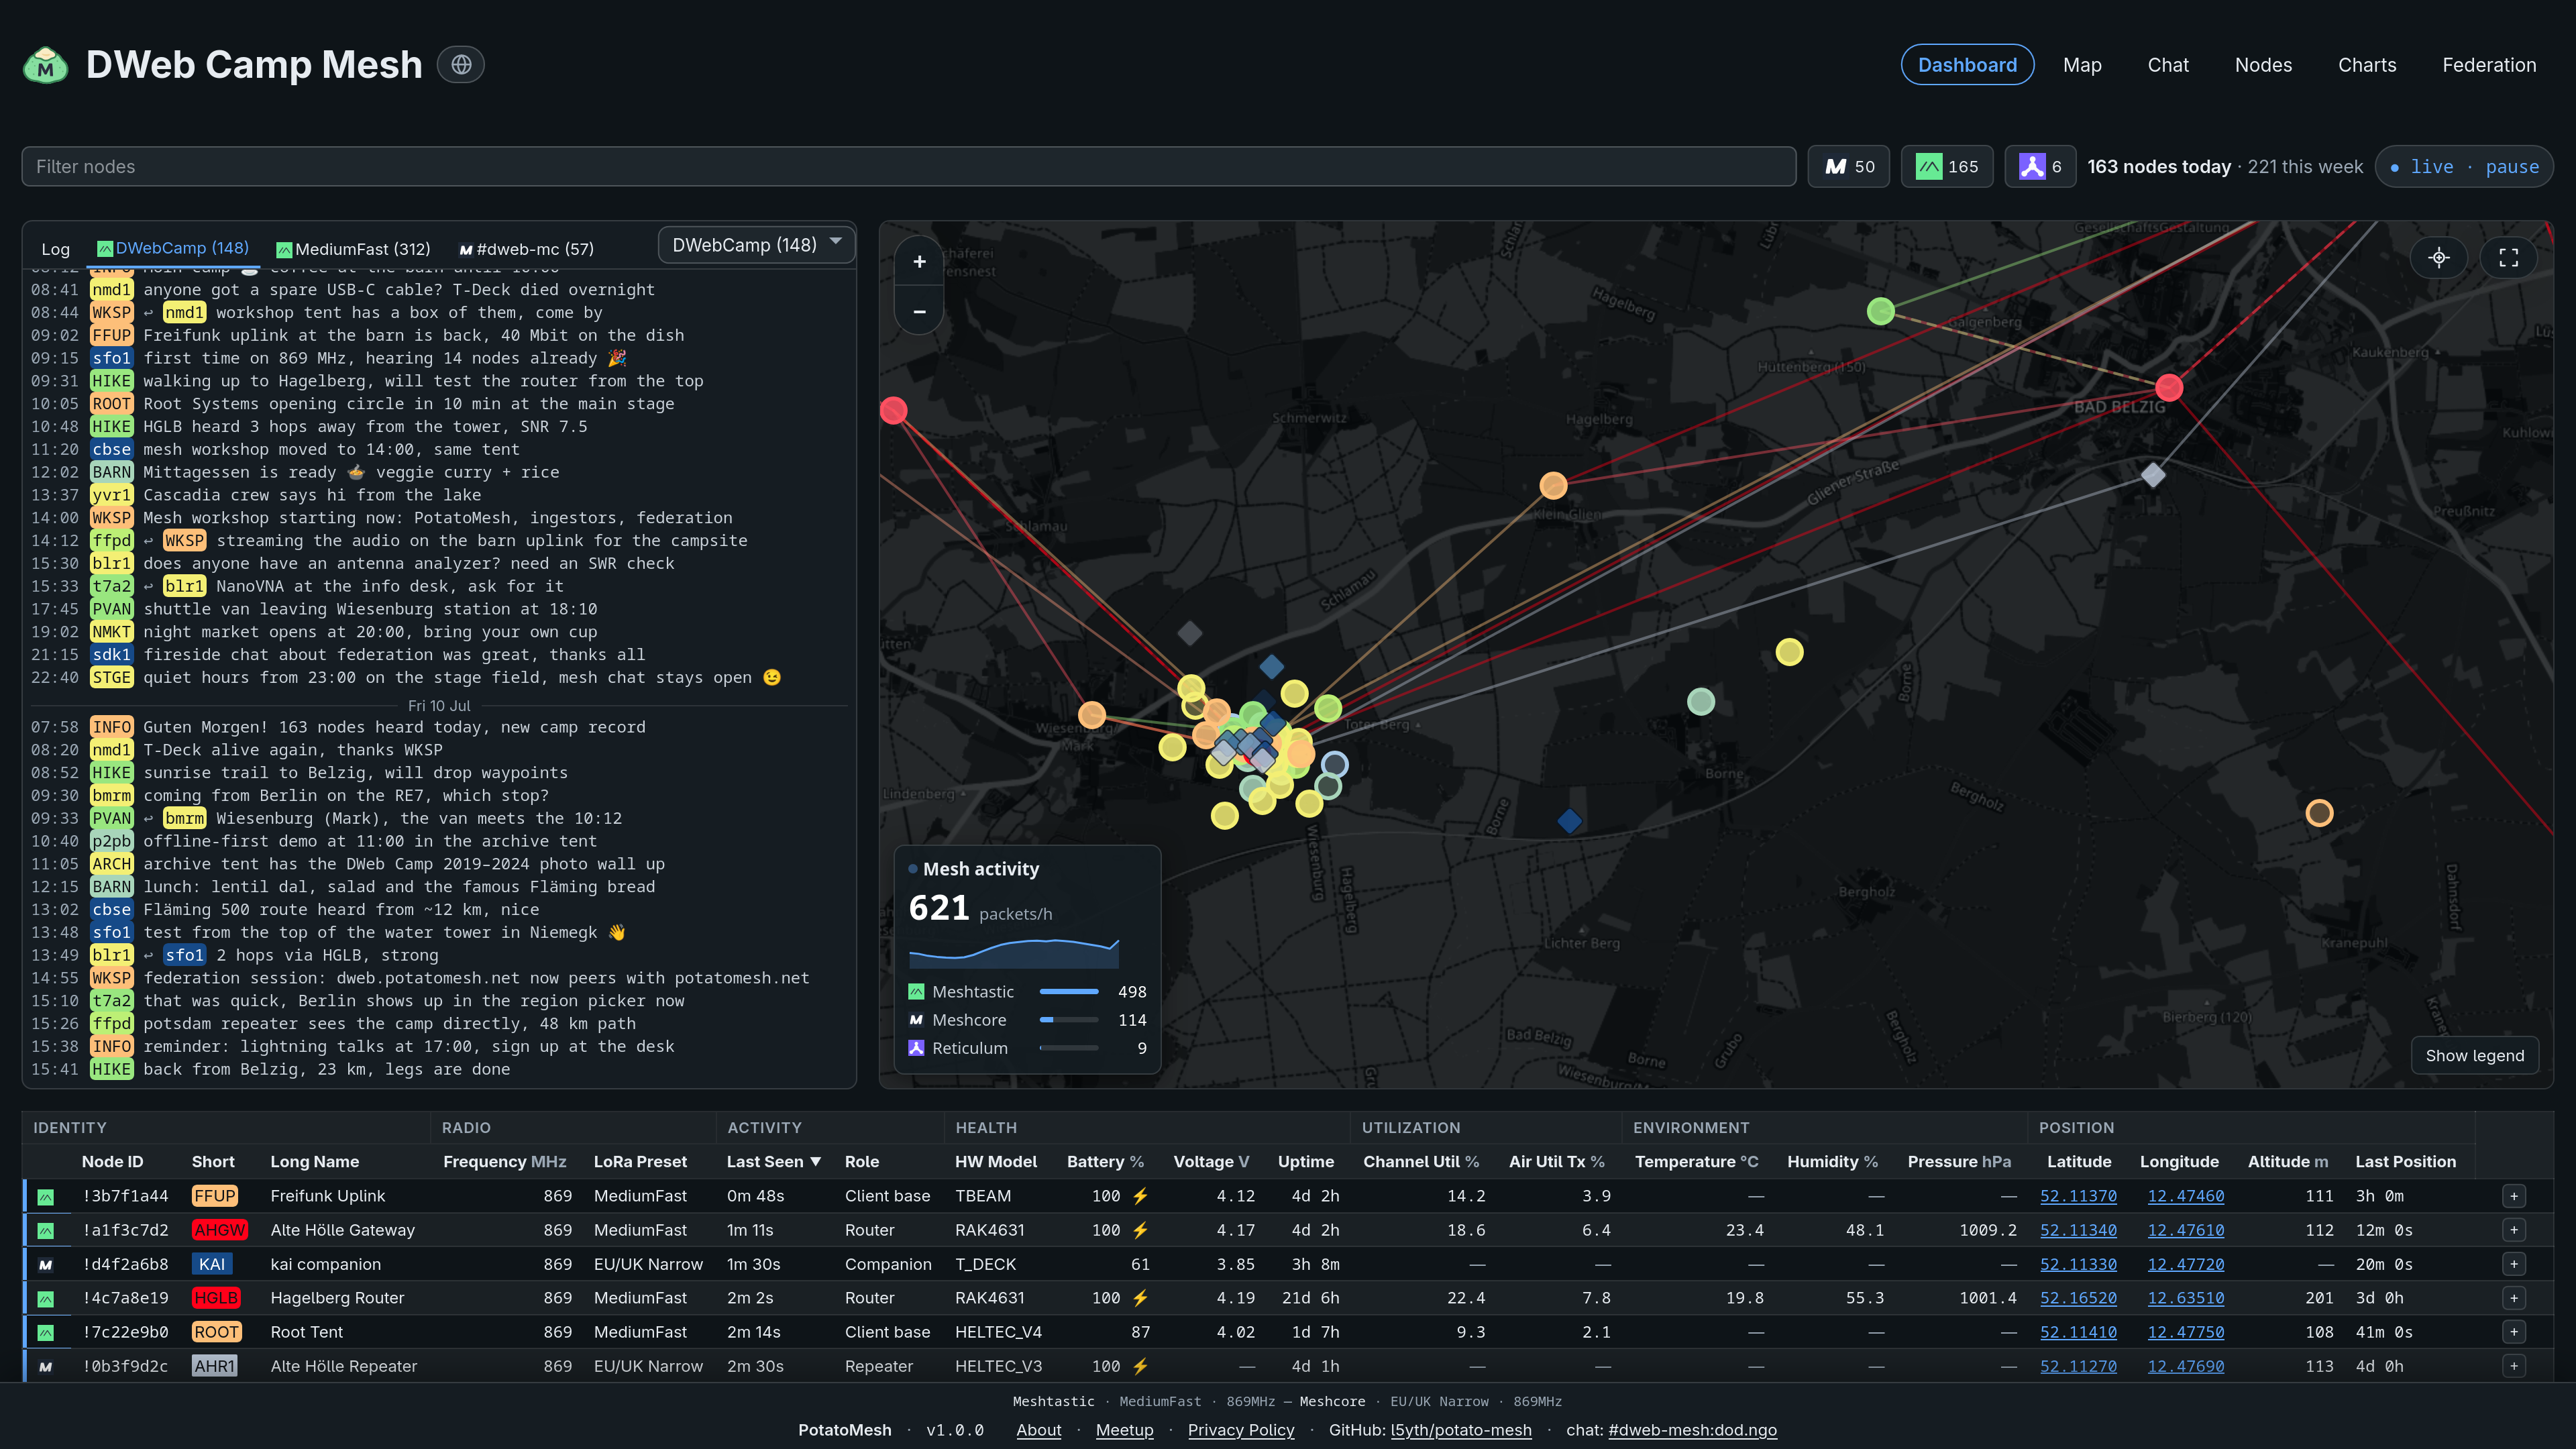Click the red map node at Bad Belzig

coord(2169,387)
